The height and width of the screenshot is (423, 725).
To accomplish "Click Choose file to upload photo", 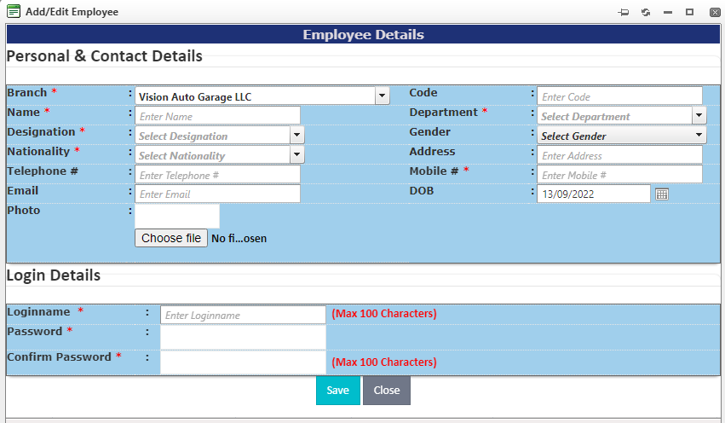I will tap(170, 238).
